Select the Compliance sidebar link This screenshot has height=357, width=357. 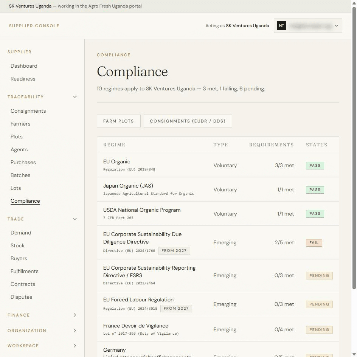coord(25,201)
